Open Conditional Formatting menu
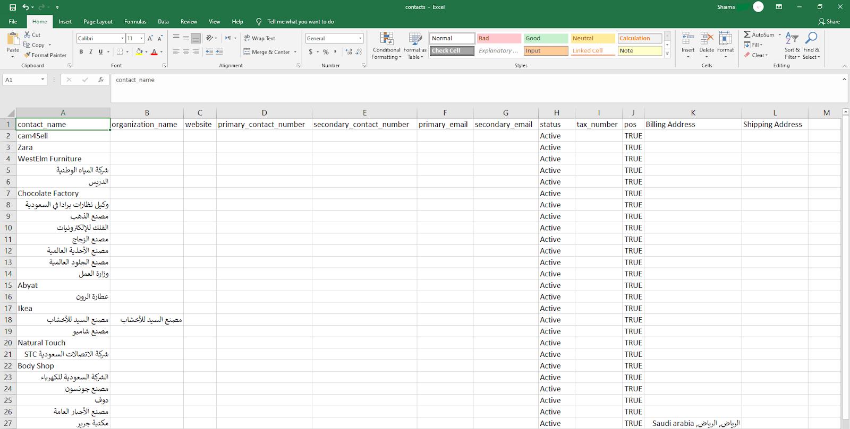 point(386,45)
